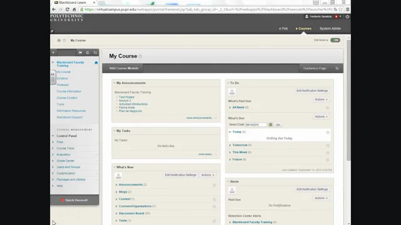Open calendar date picker icon
This screenshot has width=401, height=225.
(270, 124)
